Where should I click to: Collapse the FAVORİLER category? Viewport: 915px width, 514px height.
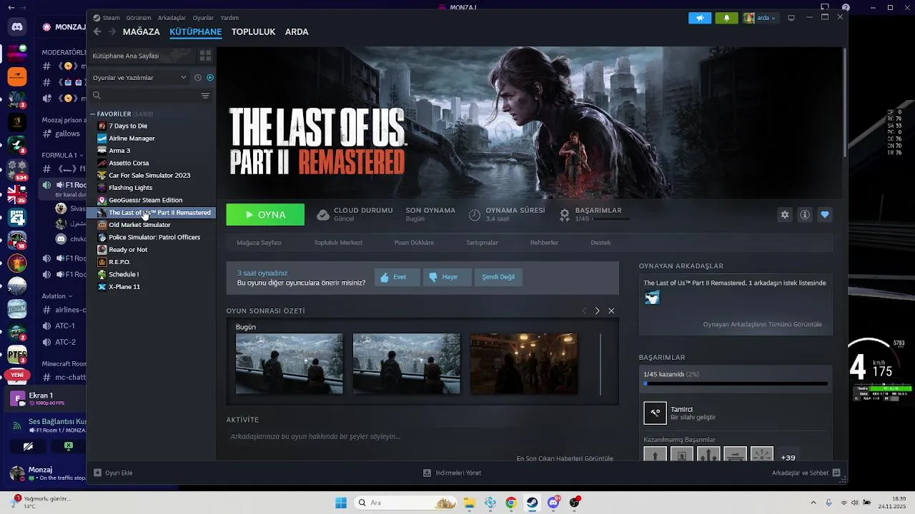(92, 114)
